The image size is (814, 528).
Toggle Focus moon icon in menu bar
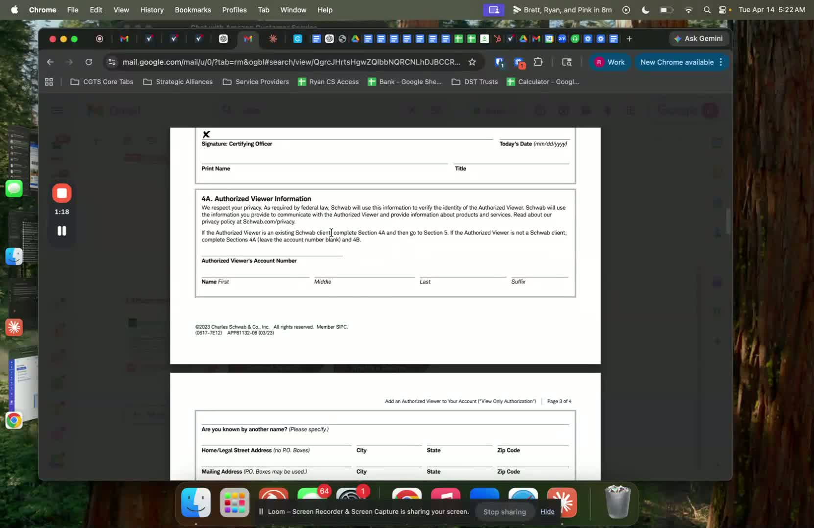click(x=645, y=10)
